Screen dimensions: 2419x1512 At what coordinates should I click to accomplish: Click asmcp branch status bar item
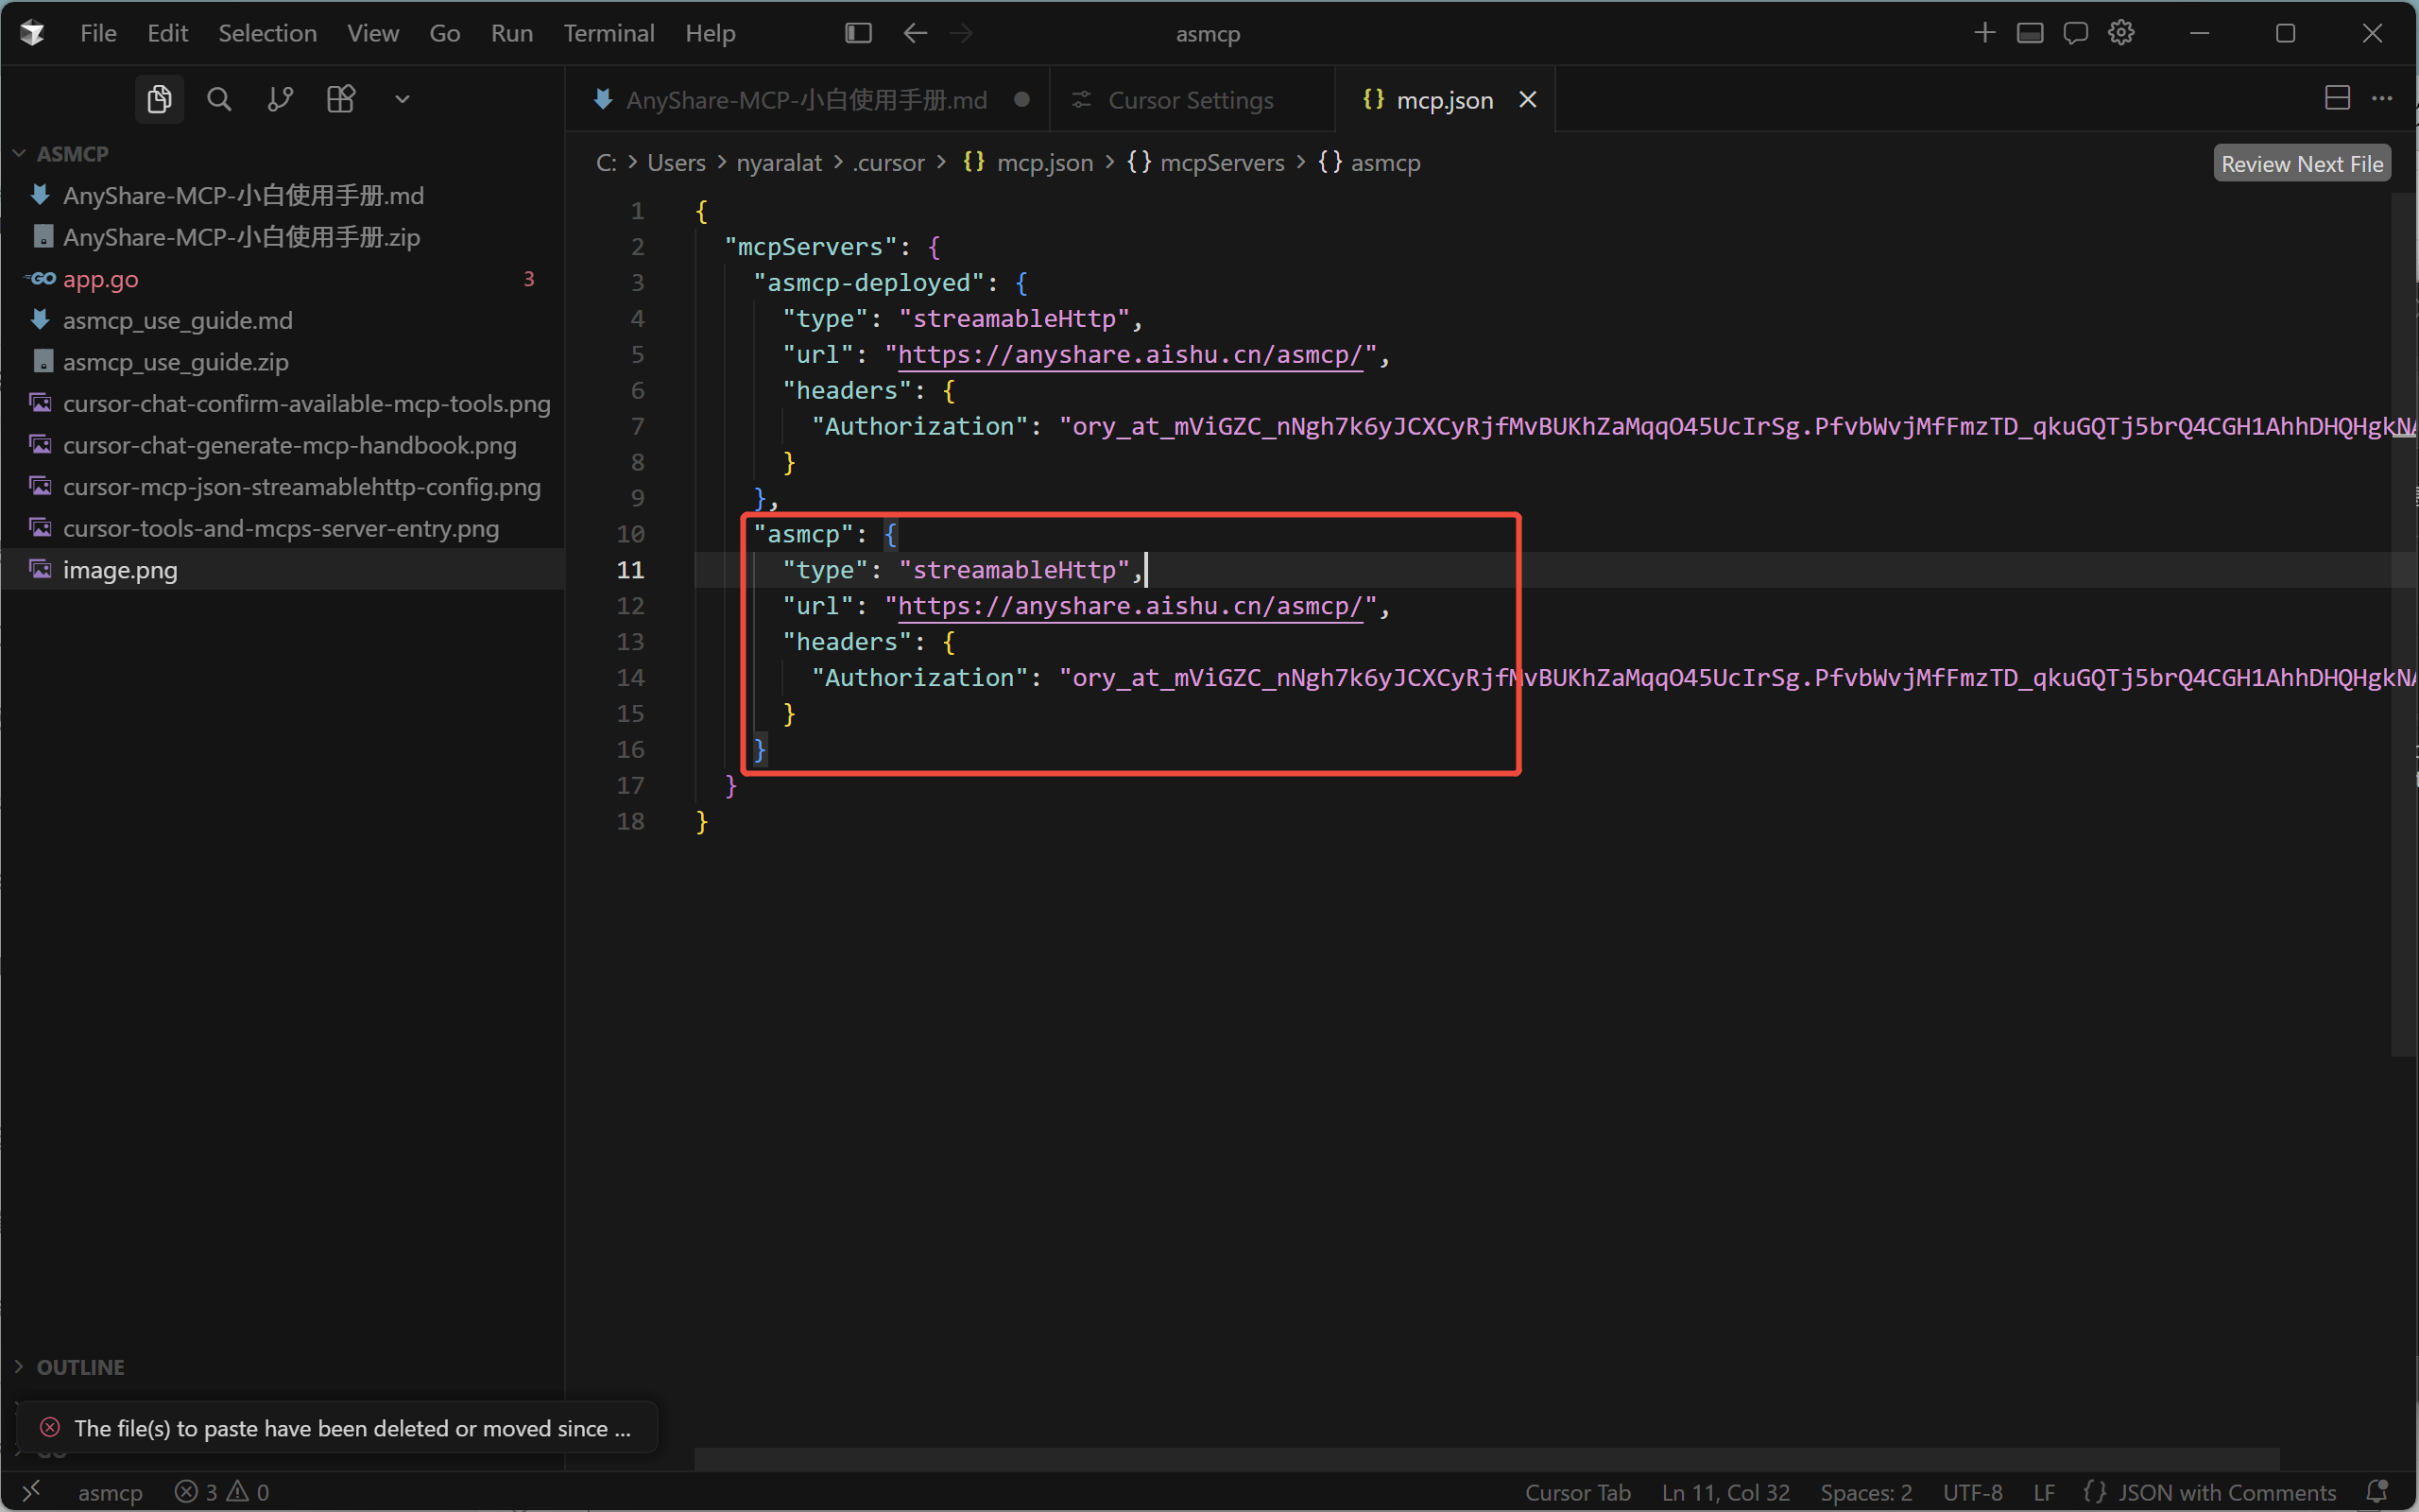(110, 1491)
